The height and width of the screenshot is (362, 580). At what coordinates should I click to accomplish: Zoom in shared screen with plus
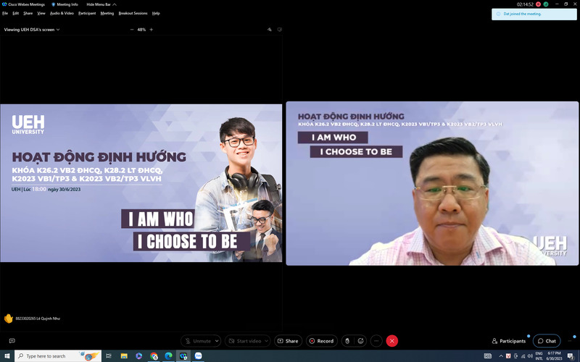(152, 30)
